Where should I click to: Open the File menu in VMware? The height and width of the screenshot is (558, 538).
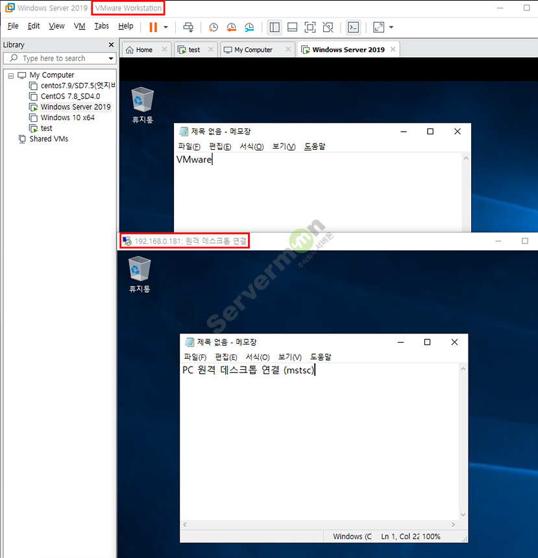13,26
